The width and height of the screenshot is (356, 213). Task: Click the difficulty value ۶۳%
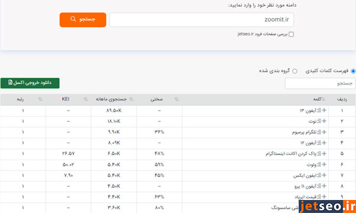coord(160,197)
